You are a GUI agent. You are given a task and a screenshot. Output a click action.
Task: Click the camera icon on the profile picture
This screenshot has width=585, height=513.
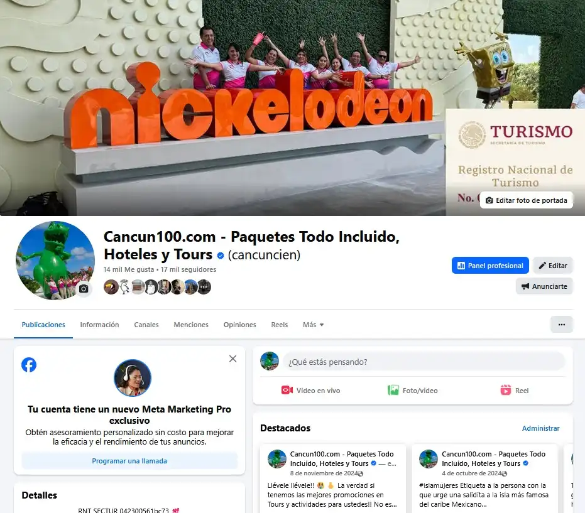tap(84, 289)
